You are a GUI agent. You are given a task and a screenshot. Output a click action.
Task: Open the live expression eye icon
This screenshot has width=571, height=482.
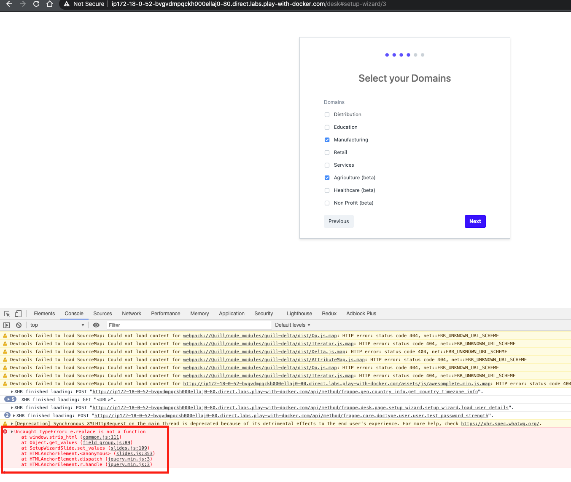[x=96, y=325]
